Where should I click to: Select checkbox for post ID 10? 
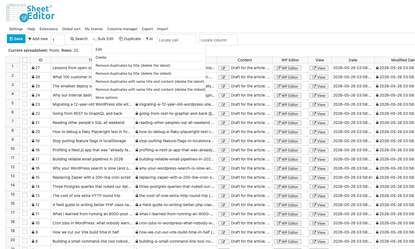[25, 222]
